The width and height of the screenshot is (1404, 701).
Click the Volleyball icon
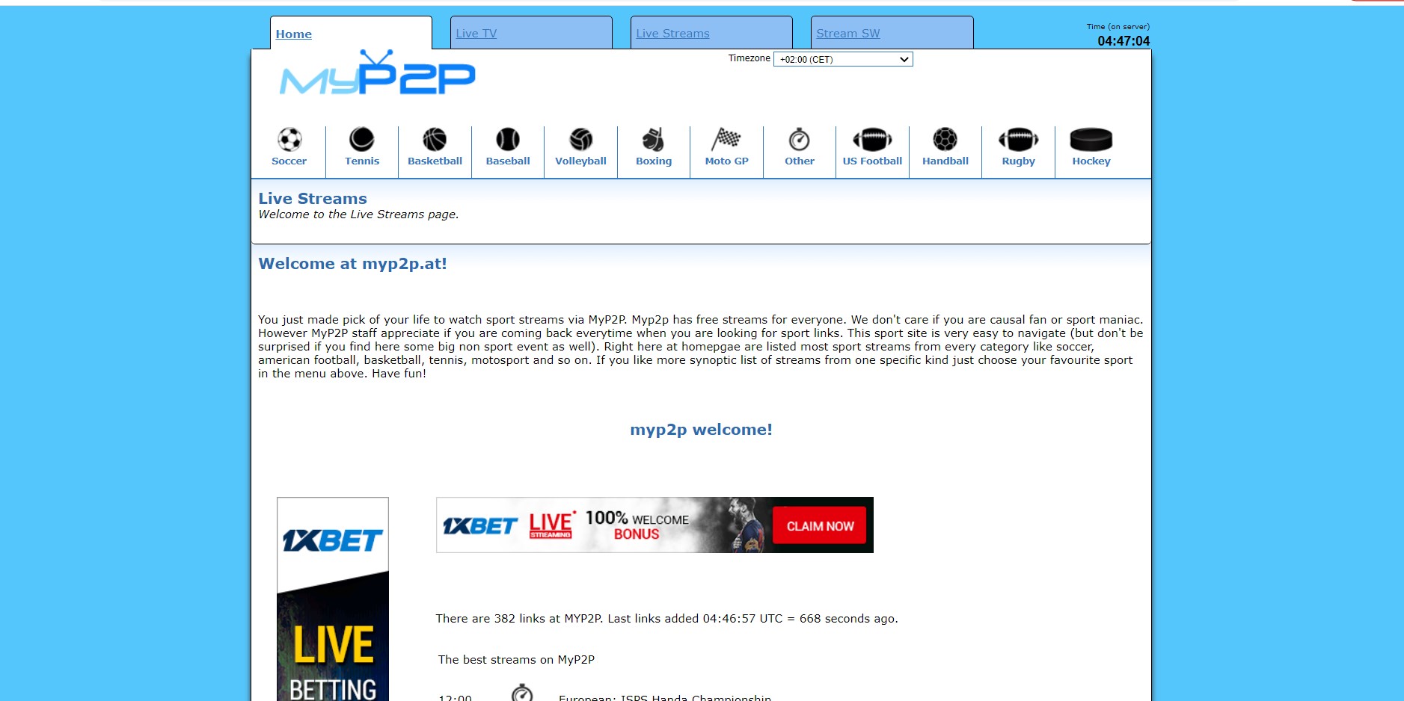pos(580,140)
